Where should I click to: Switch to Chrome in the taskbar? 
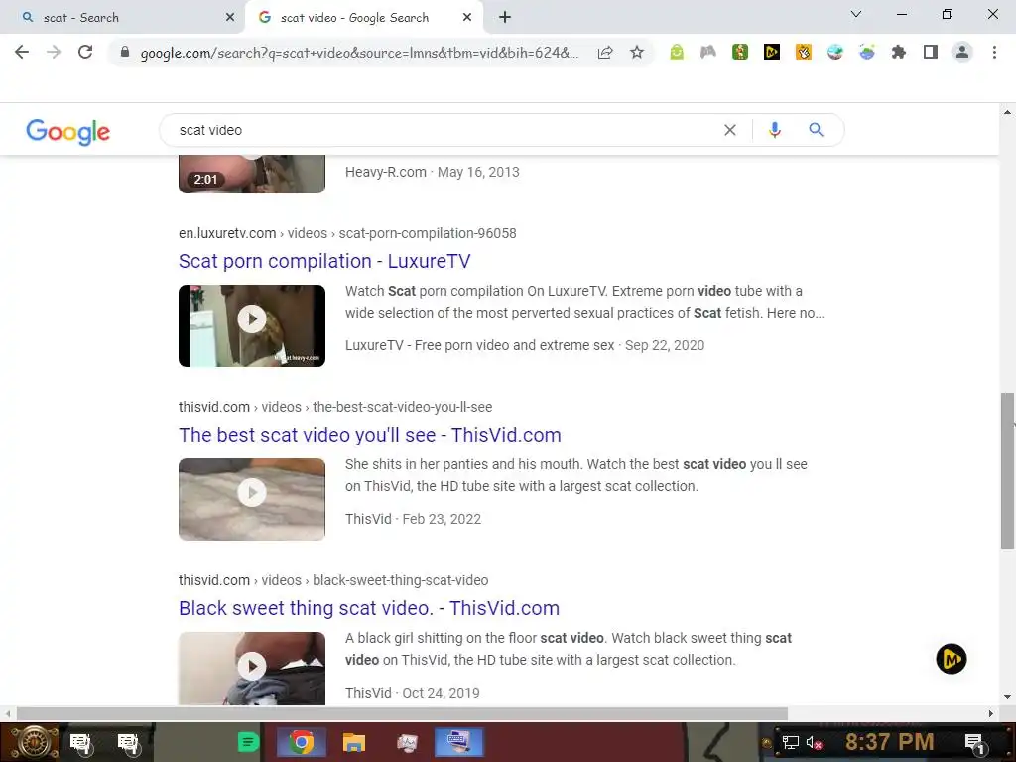[302, 742]
